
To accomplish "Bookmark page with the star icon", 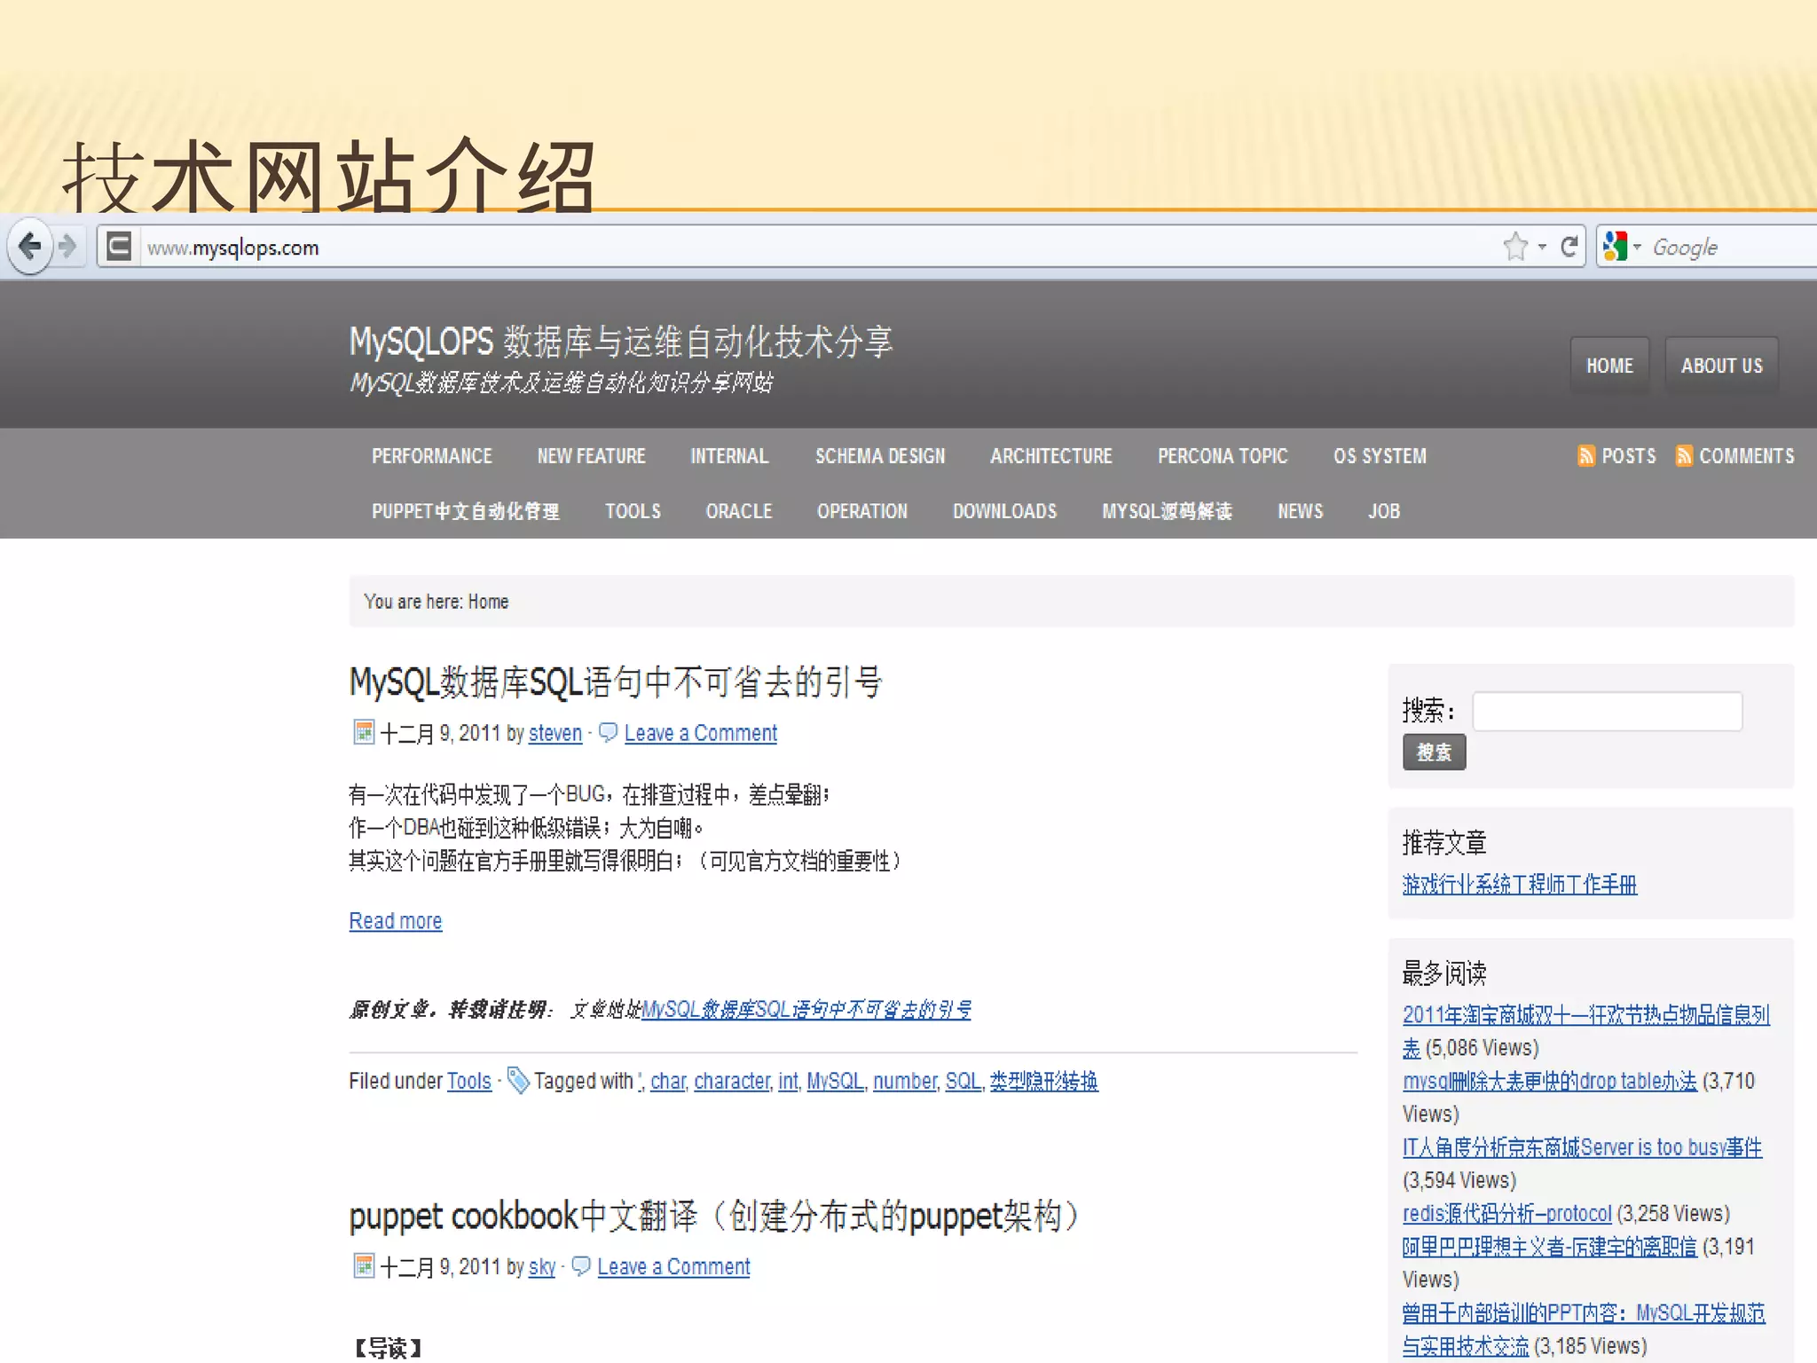I will (x=1515, y=247).
